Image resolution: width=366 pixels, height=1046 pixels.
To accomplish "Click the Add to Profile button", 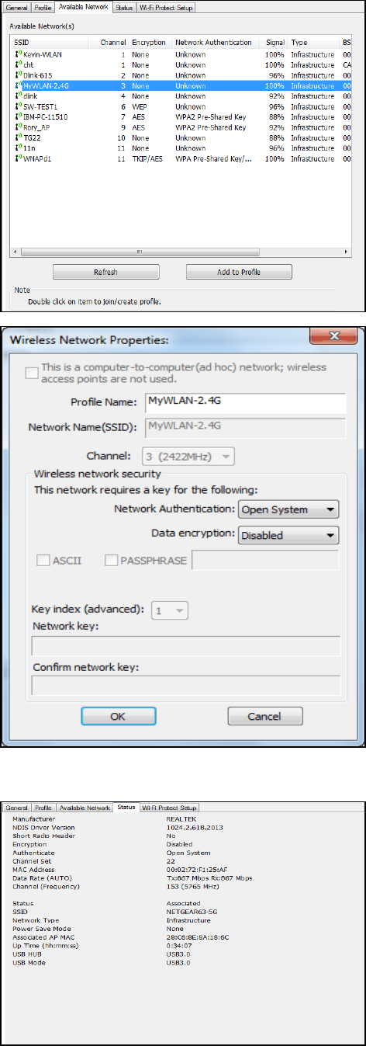I will tap(239, 273).
